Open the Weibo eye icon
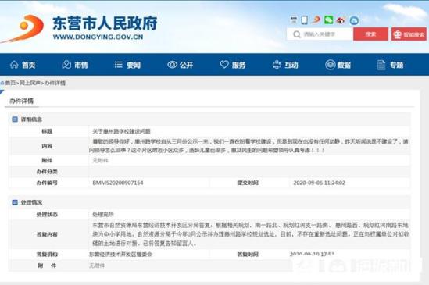 click(341, 20)
